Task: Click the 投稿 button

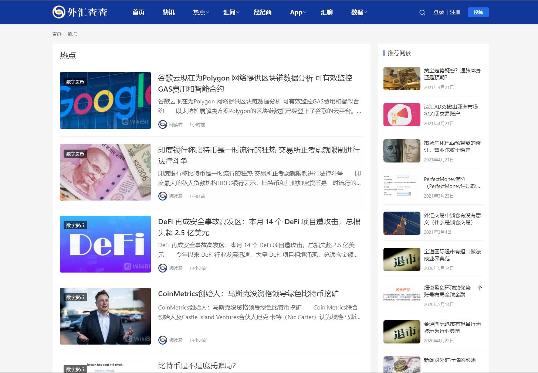Action: tap(478, 12)
